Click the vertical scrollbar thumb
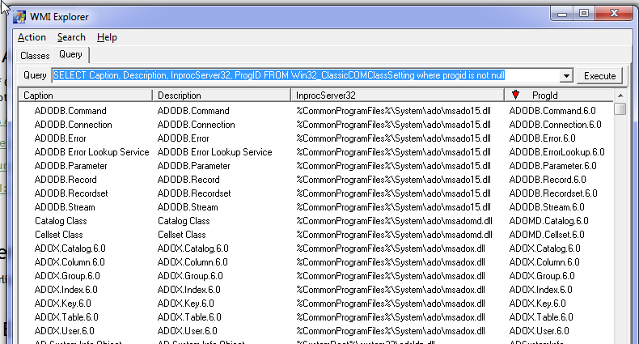This screenshot has width=639, height=344. tap(620, 108)
